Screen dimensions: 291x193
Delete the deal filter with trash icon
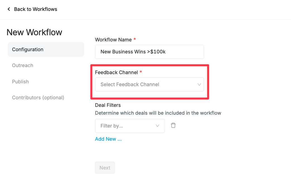click(x=173, y=125)
